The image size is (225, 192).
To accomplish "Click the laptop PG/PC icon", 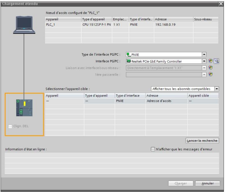I will click(x=24, y=25).
